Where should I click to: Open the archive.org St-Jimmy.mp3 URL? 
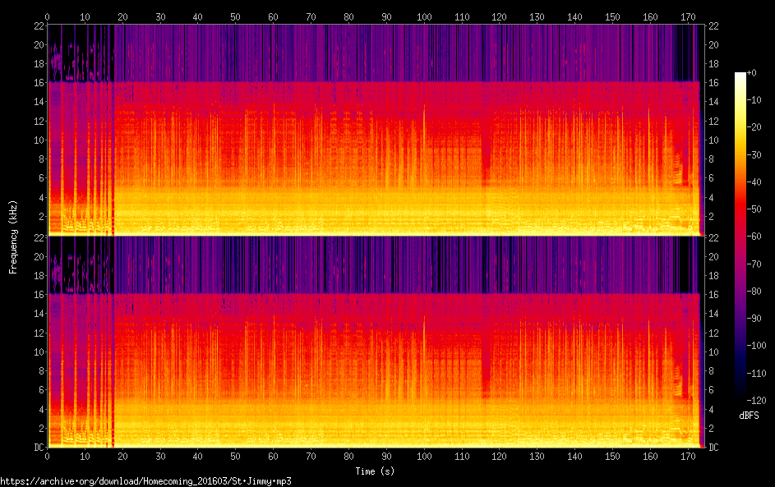[x=146, y=481]
